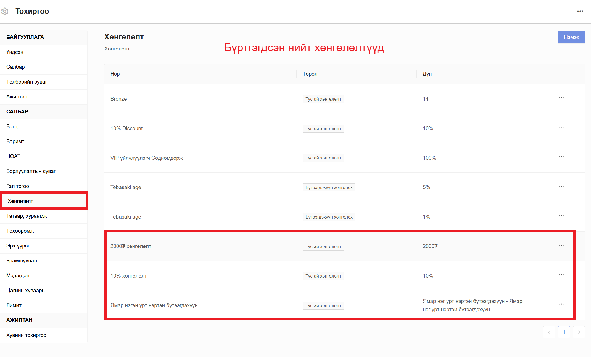Open actions menu for Bronze discount row
Viewport: 591px width, 357px height.
tap(561, 98)
